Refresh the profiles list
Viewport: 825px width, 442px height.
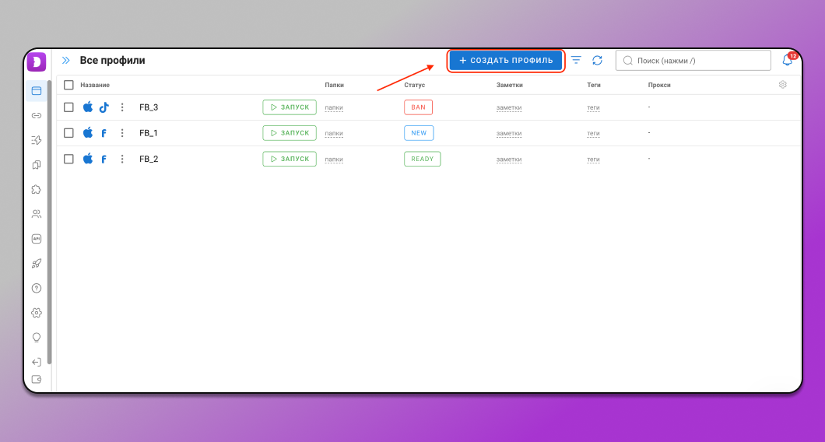[x=597, y=60]
